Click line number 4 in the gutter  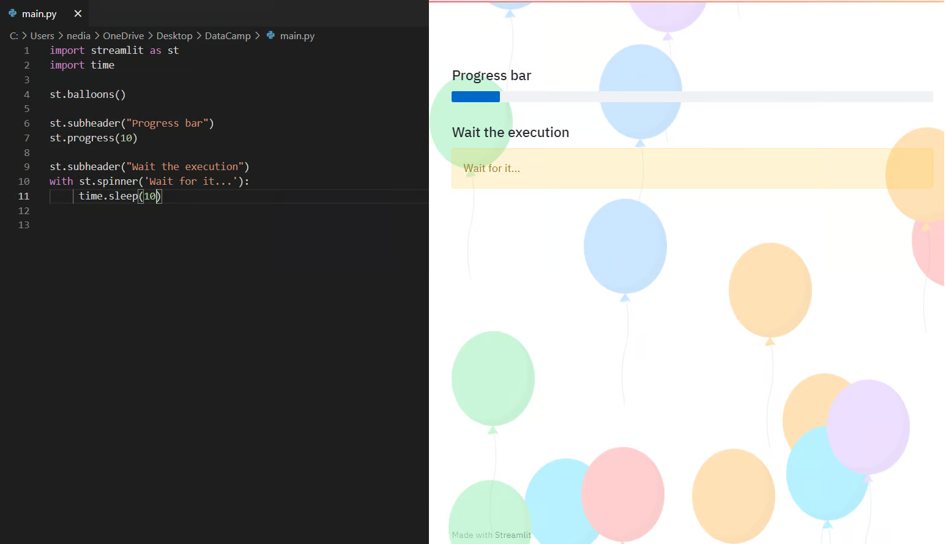[x=26, y=94]
